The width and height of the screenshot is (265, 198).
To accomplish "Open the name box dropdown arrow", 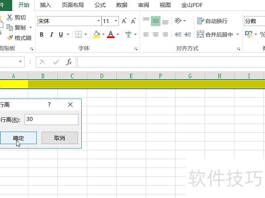I will (20, 62).
